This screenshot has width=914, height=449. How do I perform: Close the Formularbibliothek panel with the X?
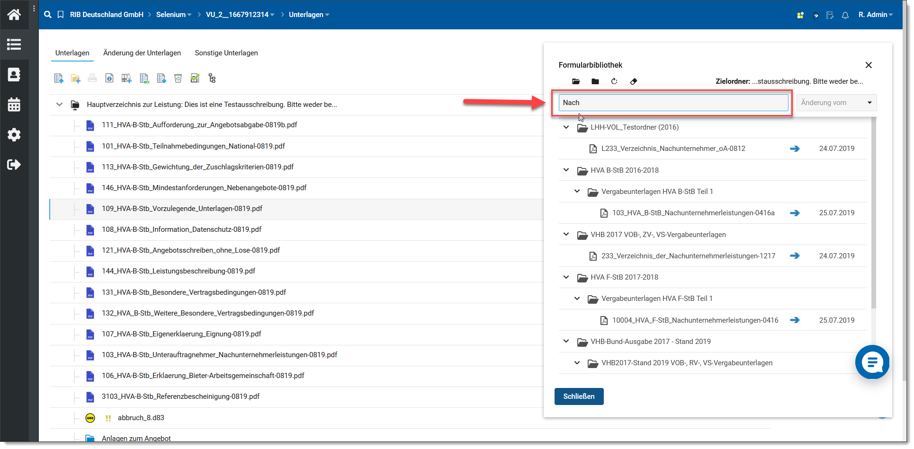[x=869, y=65]
